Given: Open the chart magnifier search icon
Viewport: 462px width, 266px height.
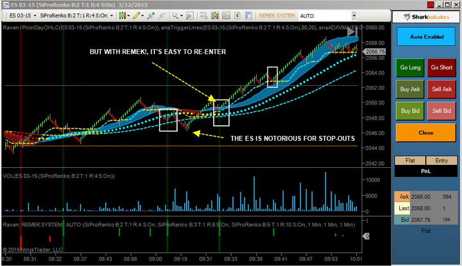Looking at the screenshot, I should pyautogui.click(x=190, y=16).
